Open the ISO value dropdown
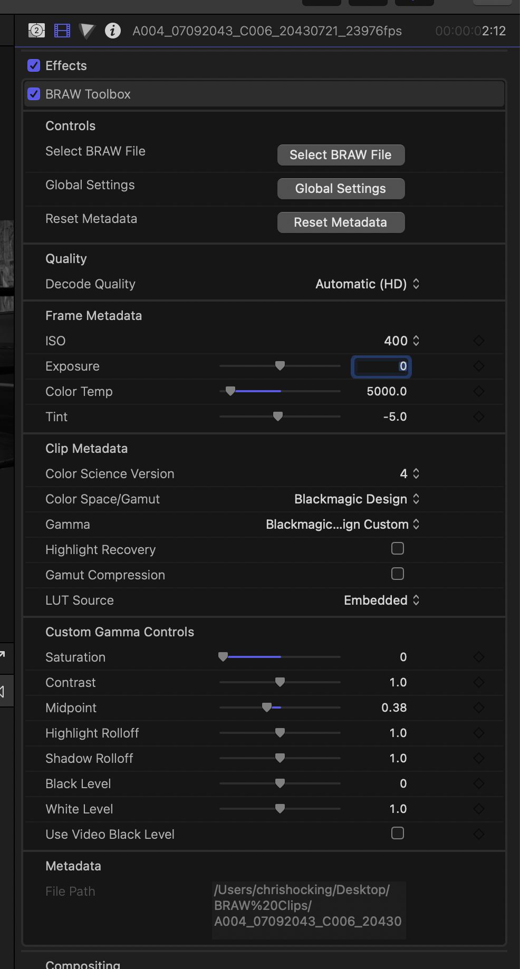 (x=402, y=341)
